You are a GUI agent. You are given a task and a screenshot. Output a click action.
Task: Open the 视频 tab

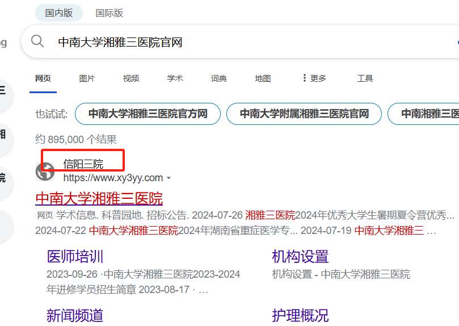(x=131, y=78)
